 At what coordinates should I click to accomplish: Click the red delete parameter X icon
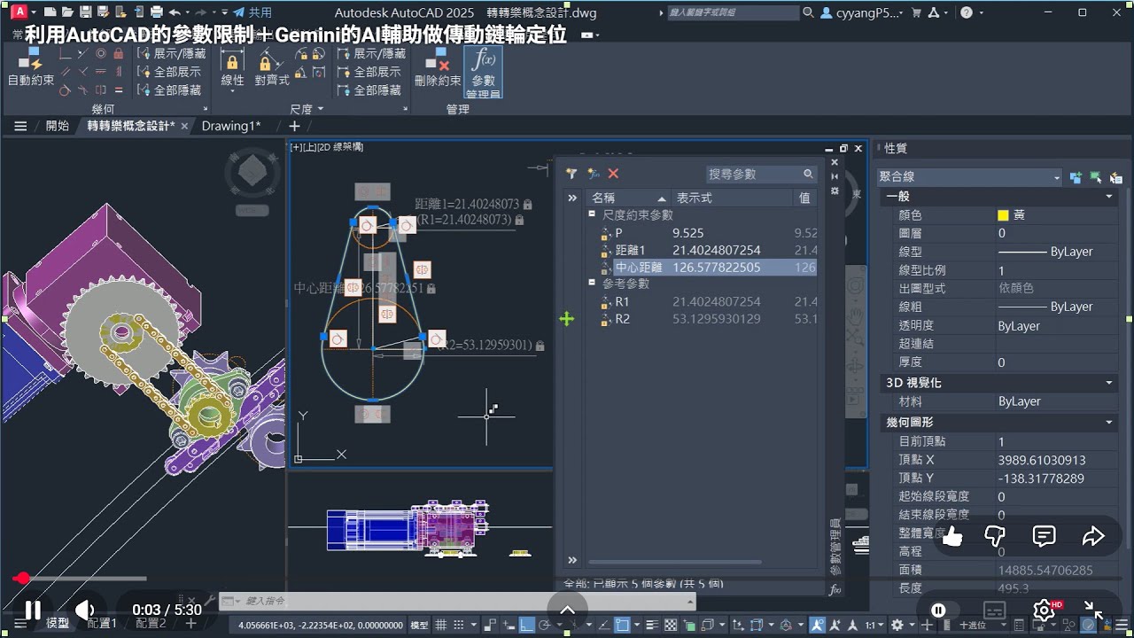pyautogui.click(x=613, y=175)
